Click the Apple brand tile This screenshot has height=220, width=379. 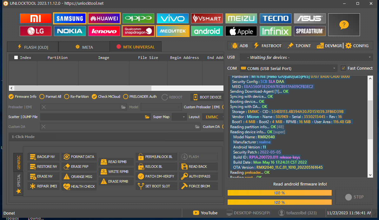pos(241,31)
